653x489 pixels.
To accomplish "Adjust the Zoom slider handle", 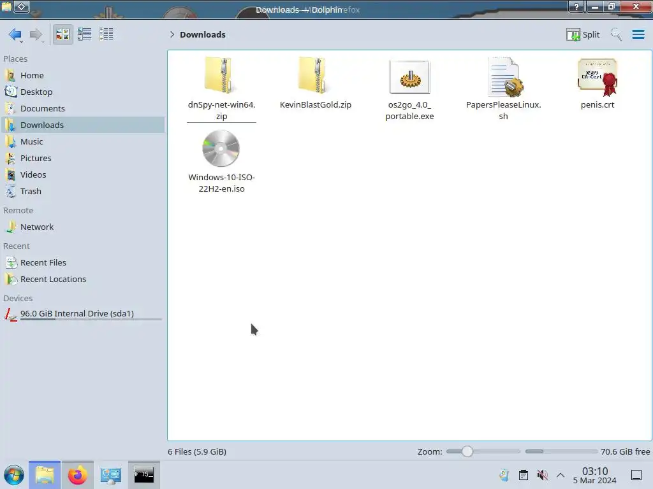I will tap(467, 451).
